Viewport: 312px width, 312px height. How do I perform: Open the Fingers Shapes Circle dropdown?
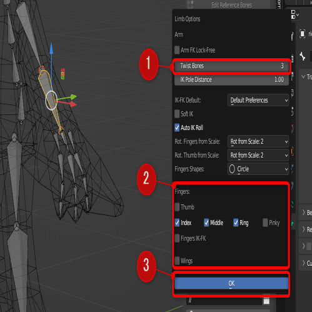click(258, 169)
